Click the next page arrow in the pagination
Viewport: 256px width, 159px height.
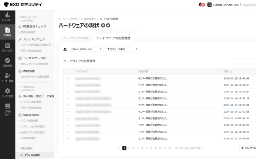click(170, 148)
